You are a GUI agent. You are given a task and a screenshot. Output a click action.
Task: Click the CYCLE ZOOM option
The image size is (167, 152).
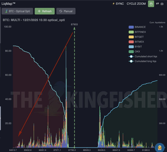[136, 4]
